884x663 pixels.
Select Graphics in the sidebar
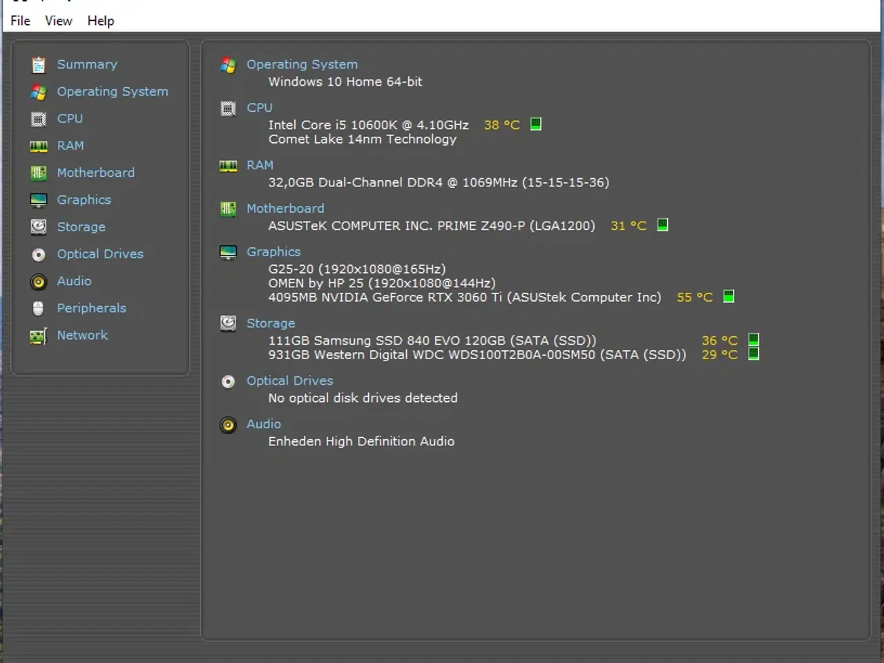(x=84, y=200)
